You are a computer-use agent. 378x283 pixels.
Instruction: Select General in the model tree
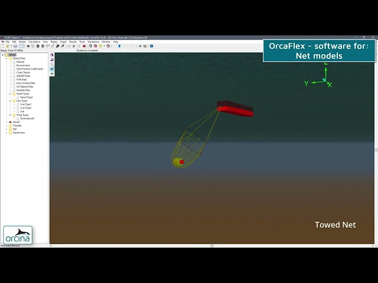[20, 62]
